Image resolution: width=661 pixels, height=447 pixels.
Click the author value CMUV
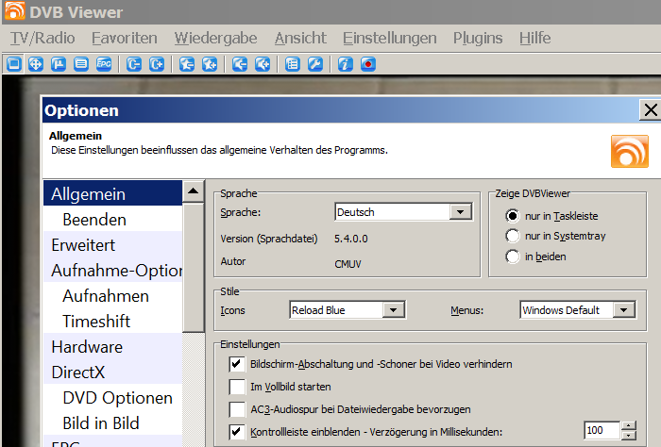[347, 264]
